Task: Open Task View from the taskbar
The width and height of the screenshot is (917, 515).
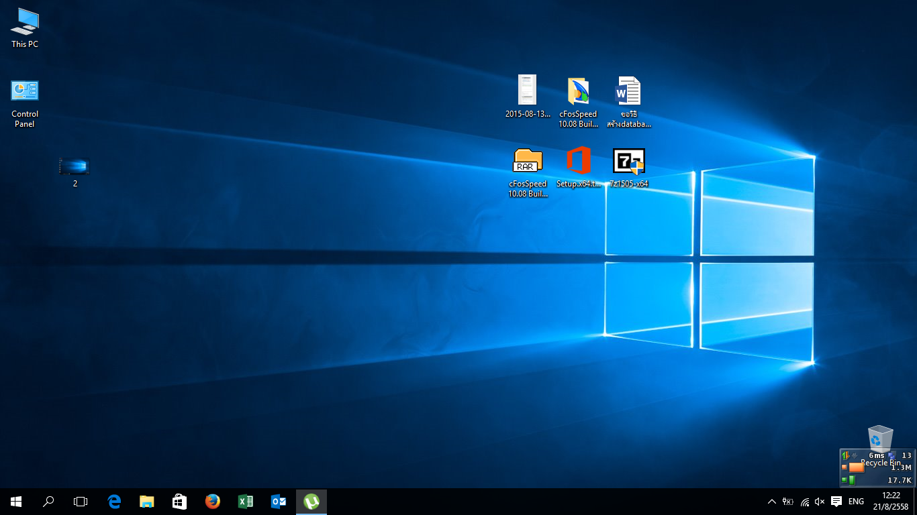Action: point(81,502)
